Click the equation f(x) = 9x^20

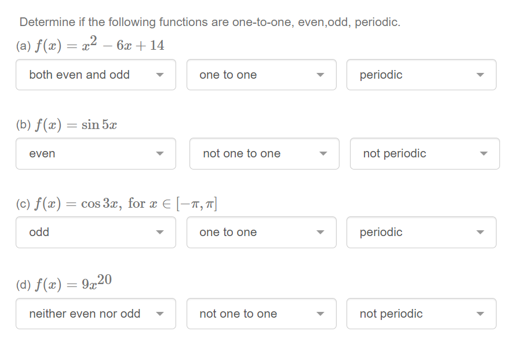64,284
